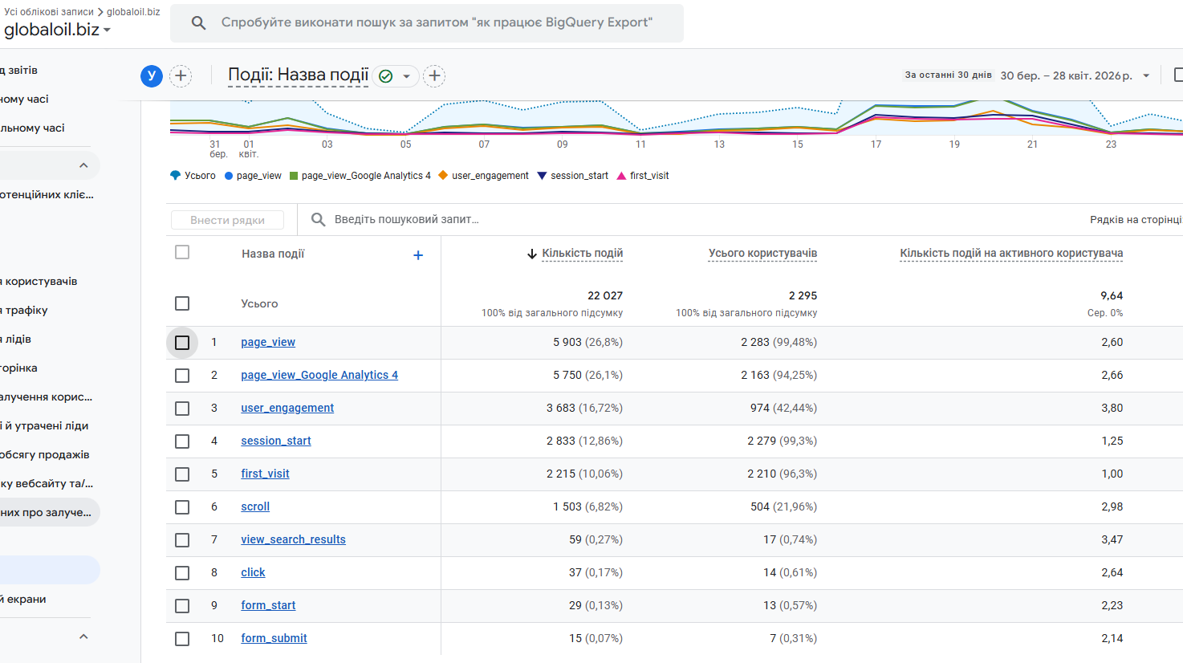Click the search magnifier icon in top bar
Viewport: 1183px width, 663px height.
coord(199,22)
